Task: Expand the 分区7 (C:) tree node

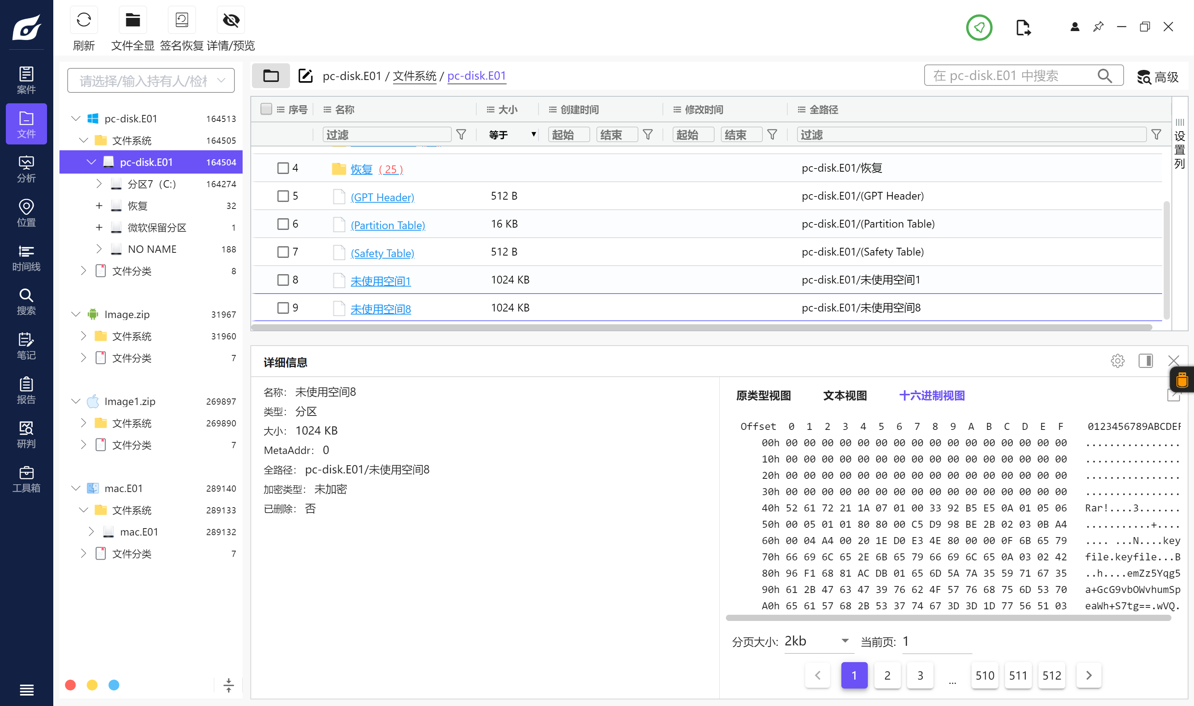Action: pos(99,184)
